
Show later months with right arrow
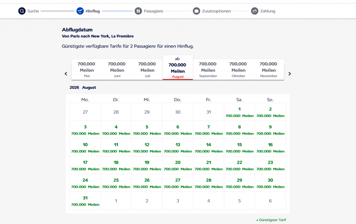pyautogui.click(x=290, y=74)
